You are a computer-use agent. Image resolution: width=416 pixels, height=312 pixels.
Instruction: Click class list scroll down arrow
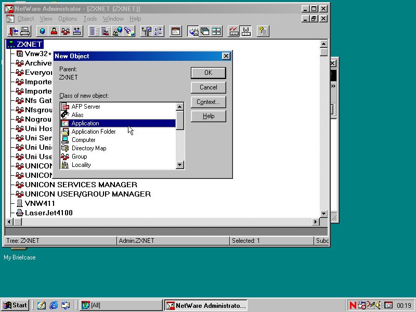pyautogui.click(x=179, y=165)
